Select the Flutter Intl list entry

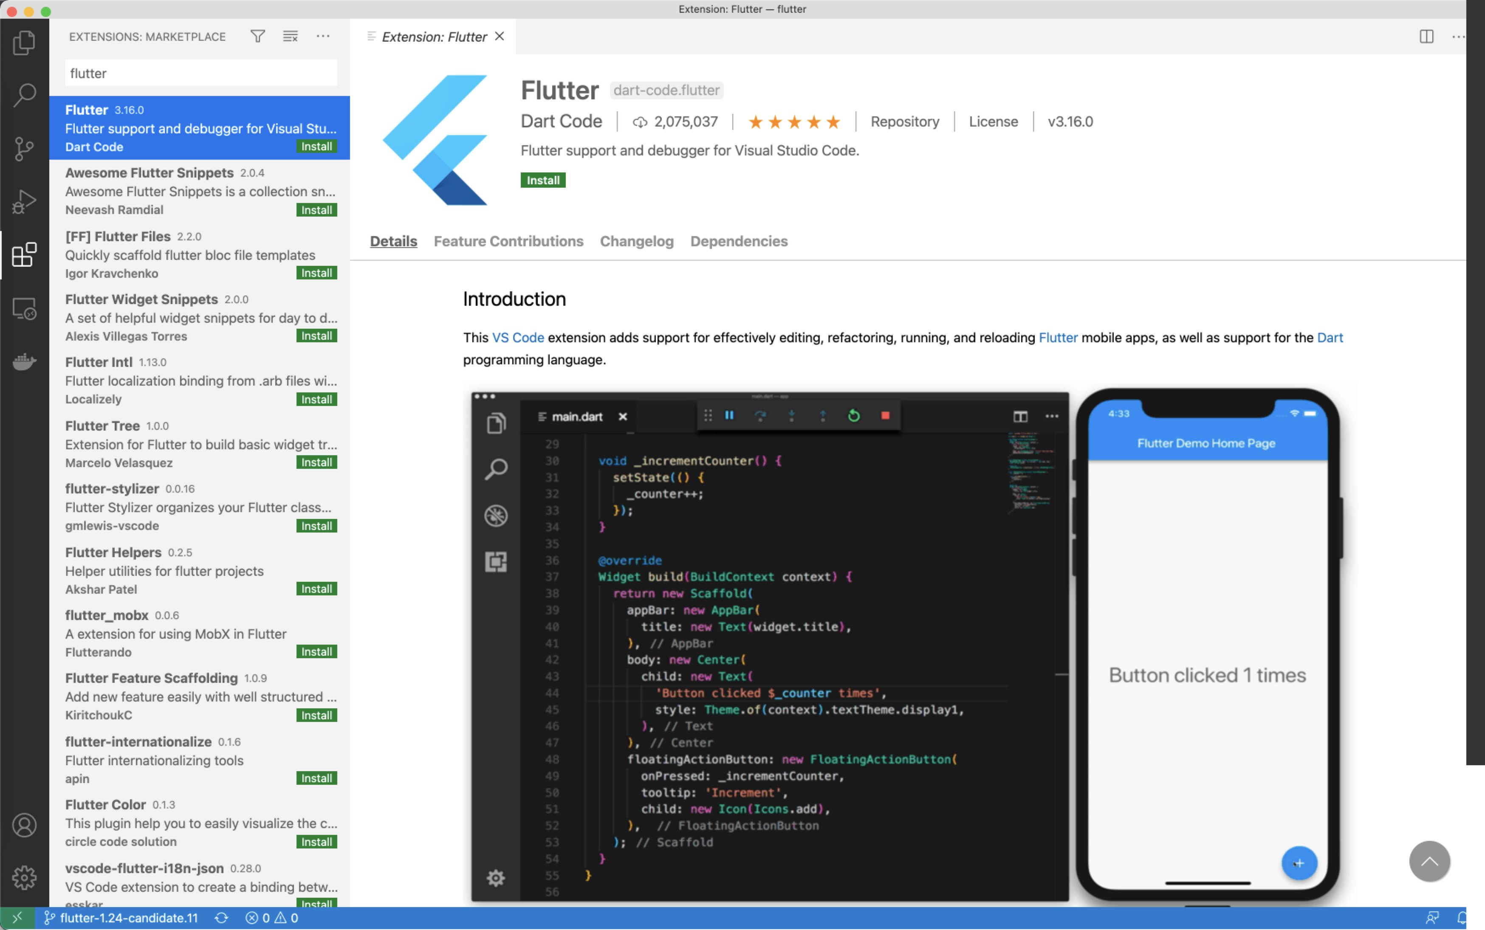pyautogui.click(x=200, y=381)
